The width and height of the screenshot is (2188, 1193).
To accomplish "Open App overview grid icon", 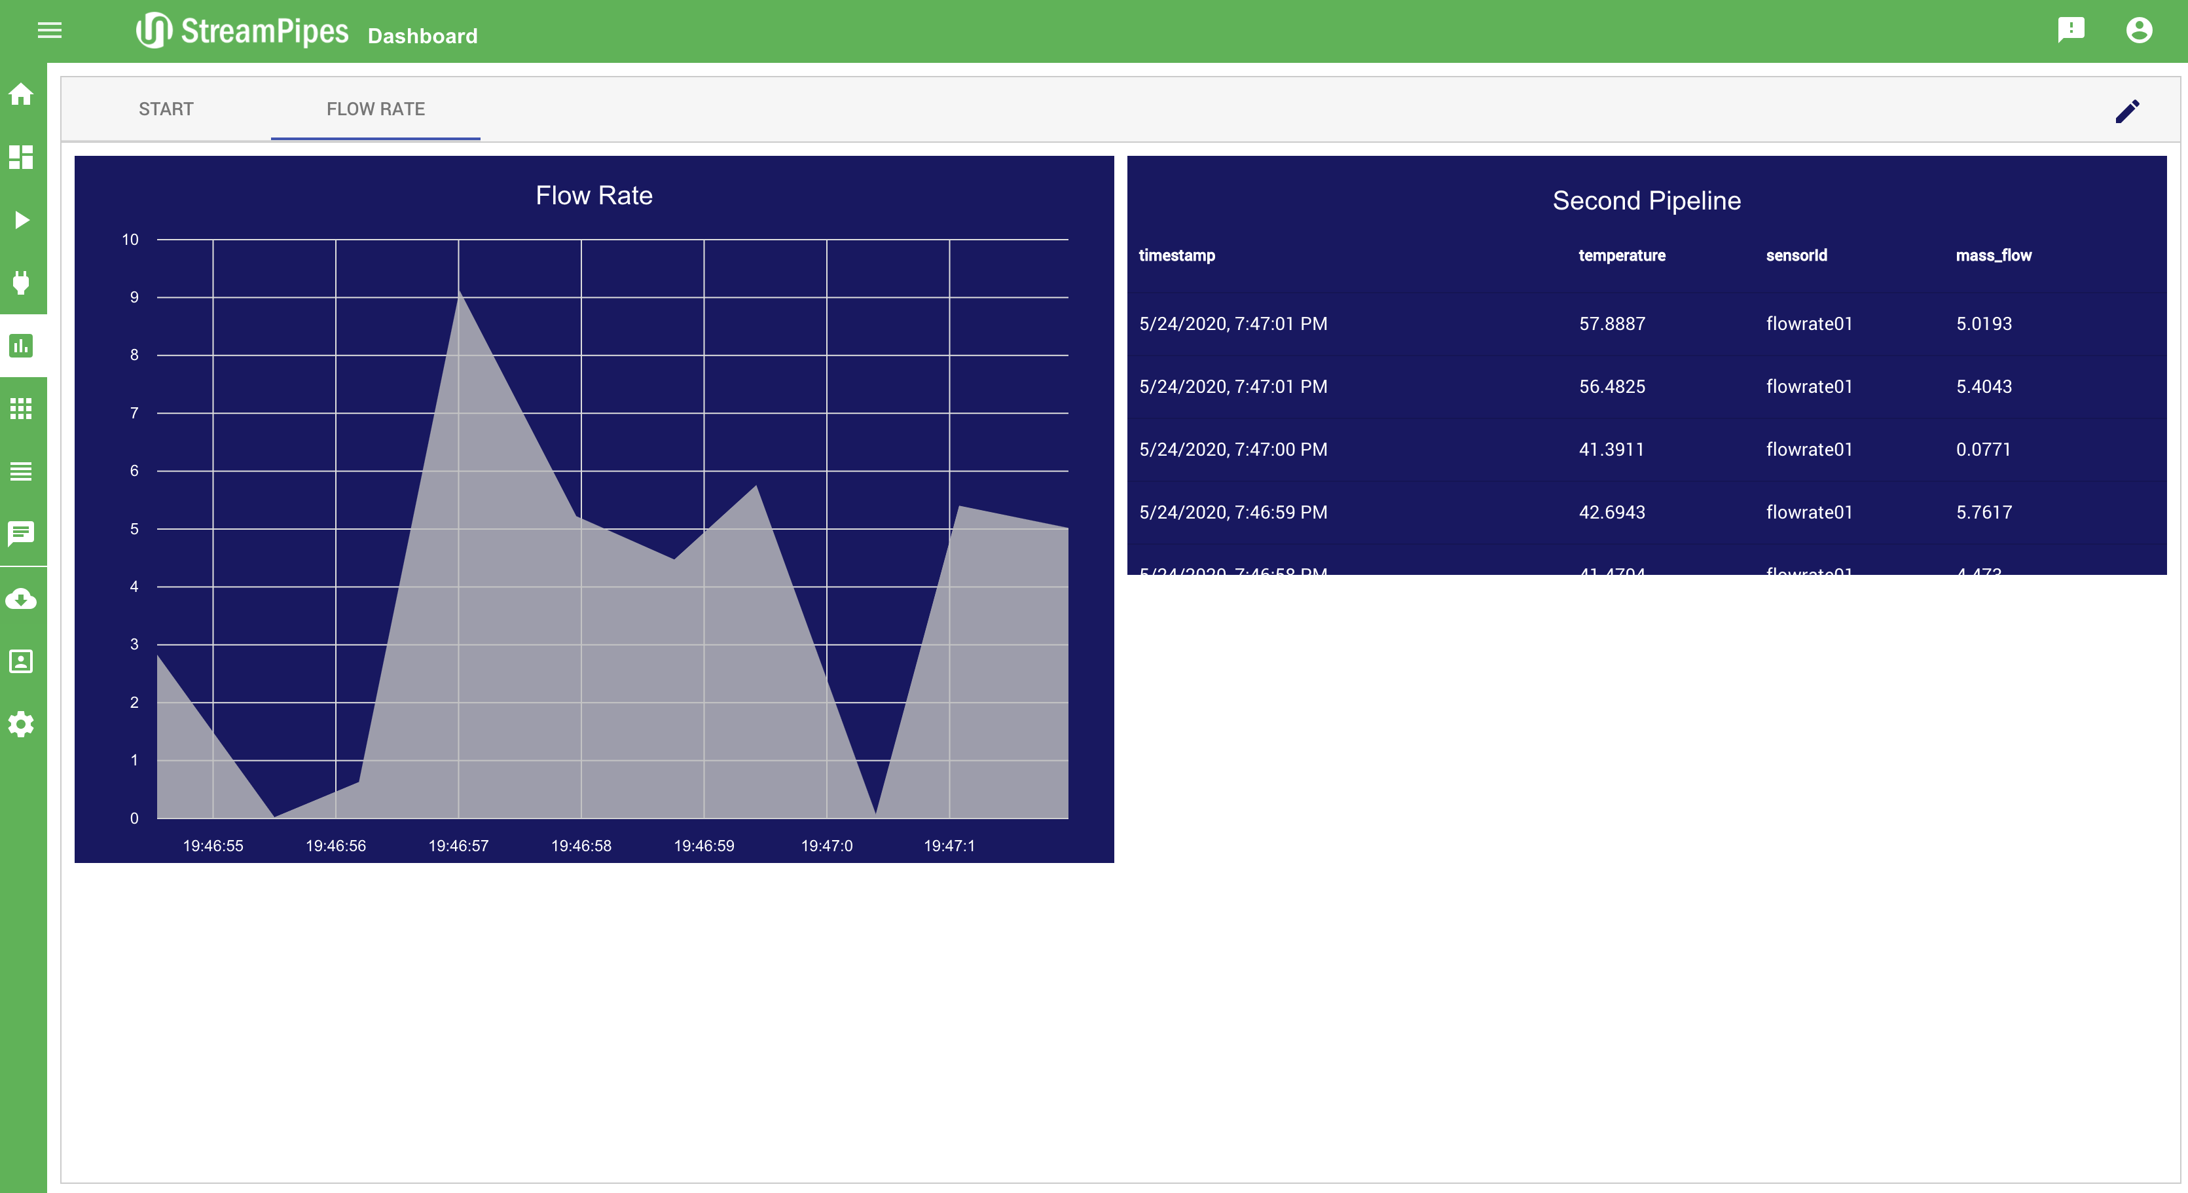I will tap(21, 409).
